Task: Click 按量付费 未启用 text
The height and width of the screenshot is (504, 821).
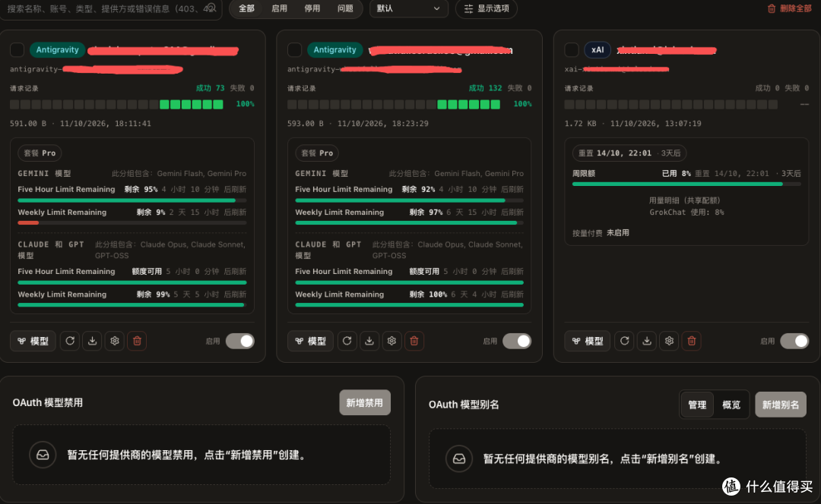Action: (601, 233)
